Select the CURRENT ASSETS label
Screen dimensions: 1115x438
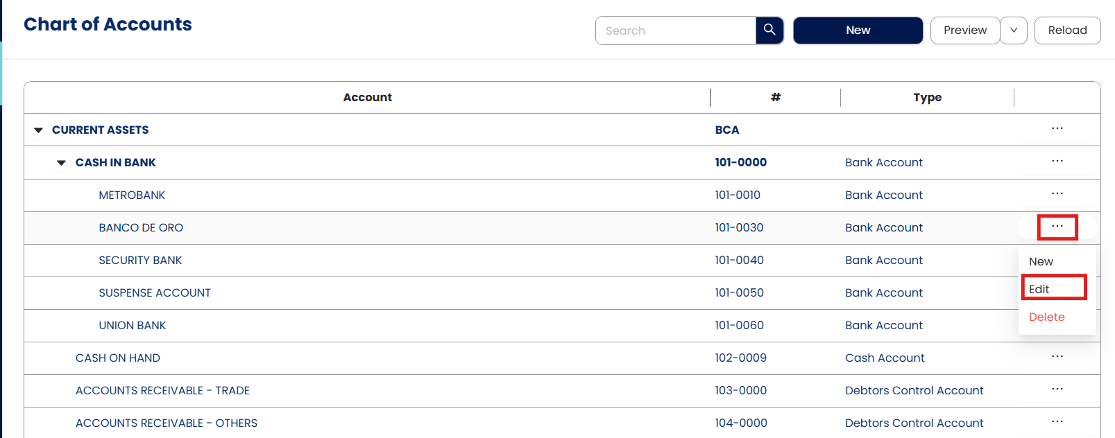[x=100, y=130]
